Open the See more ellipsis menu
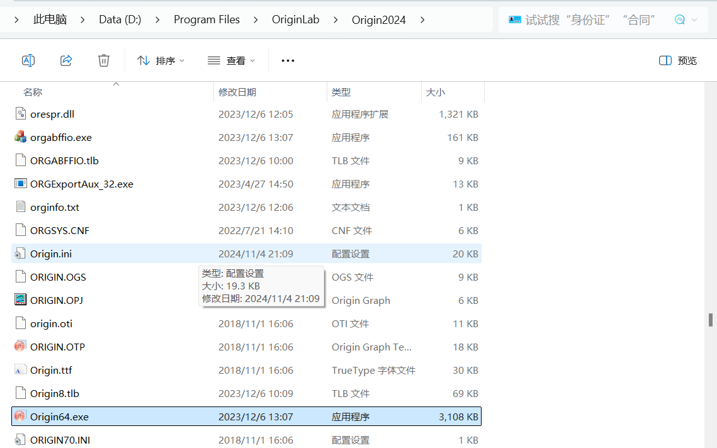 tap(288, 60)
